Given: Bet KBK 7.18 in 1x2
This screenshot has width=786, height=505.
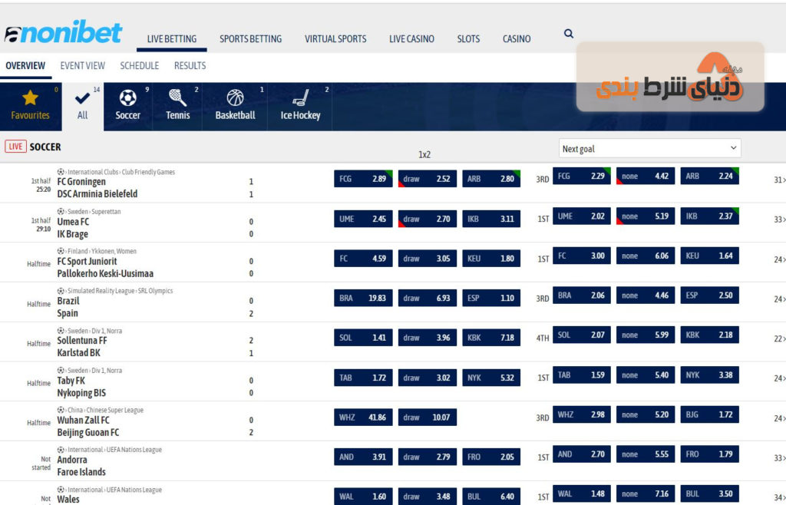Looking at the screenshot, I should (x=491, y=338).
